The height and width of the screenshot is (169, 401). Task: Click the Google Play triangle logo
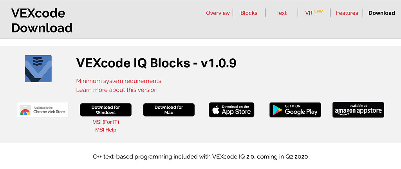coord(277,110)
